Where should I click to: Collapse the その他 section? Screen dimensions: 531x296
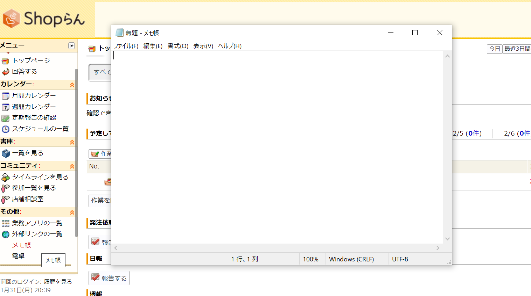pyautogui.click(x=72, y=212)
